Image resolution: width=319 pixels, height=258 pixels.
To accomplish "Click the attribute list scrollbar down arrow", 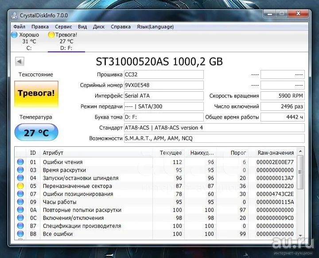I will point(300,235).
